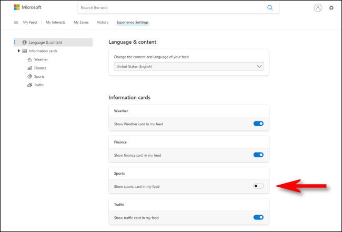Click the Search the web field
Image resolution: width=342 pixels, height=232 pixels.
pyautogui.click(x=171, y=8)
